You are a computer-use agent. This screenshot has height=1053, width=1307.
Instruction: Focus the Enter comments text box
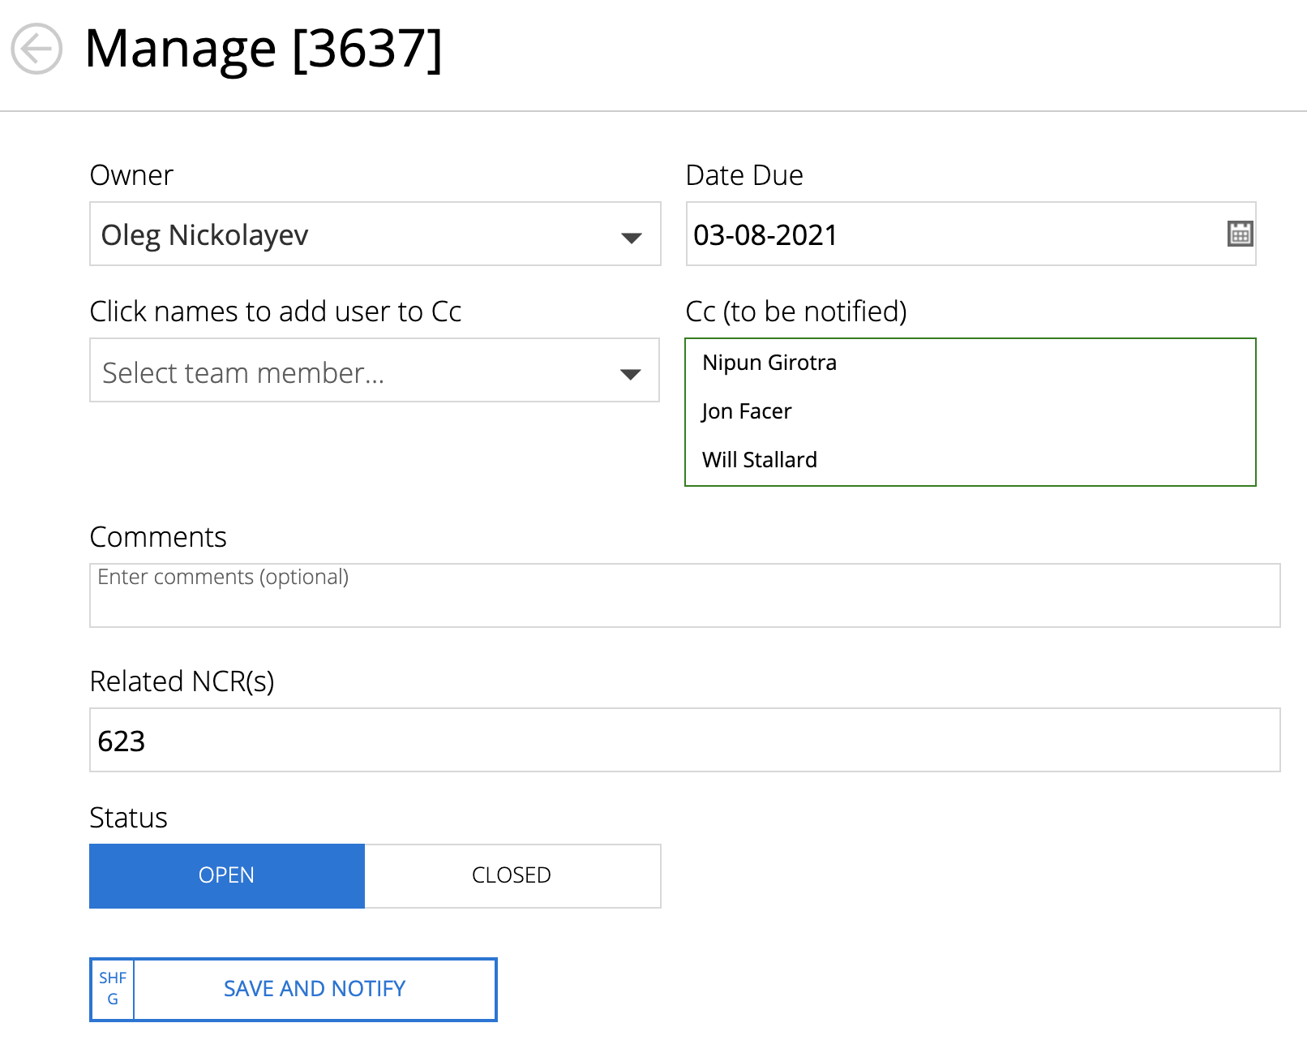(x=683, y=595)
